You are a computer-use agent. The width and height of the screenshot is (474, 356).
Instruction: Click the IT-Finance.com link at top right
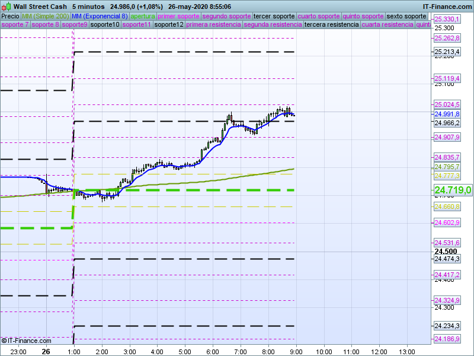point(447,7)
